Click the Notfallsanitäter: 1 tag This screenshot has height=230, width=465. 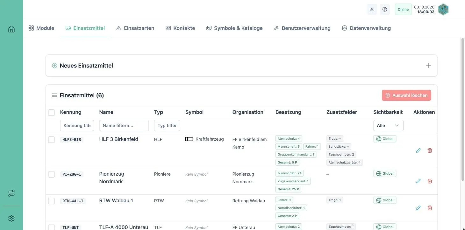coord(291,208)
